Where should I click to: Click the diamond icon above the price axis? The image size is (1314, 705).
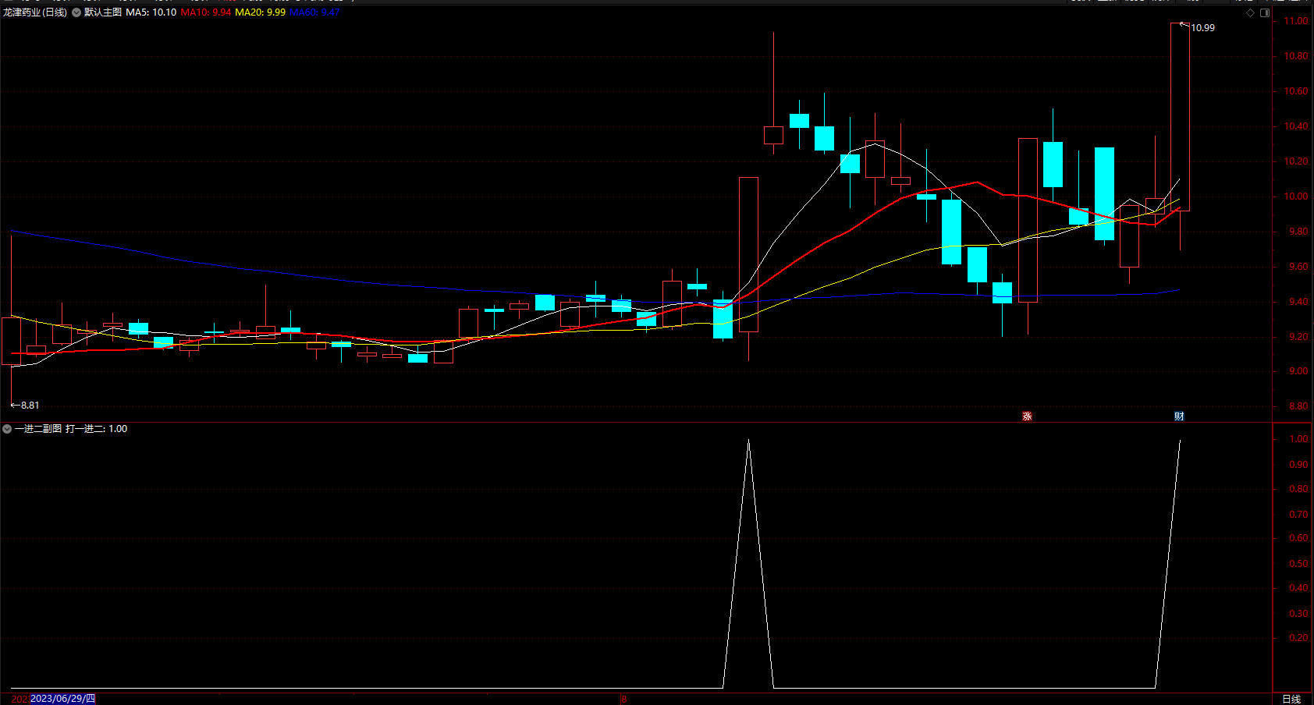pyautogui.click(x=1250, y=12)
